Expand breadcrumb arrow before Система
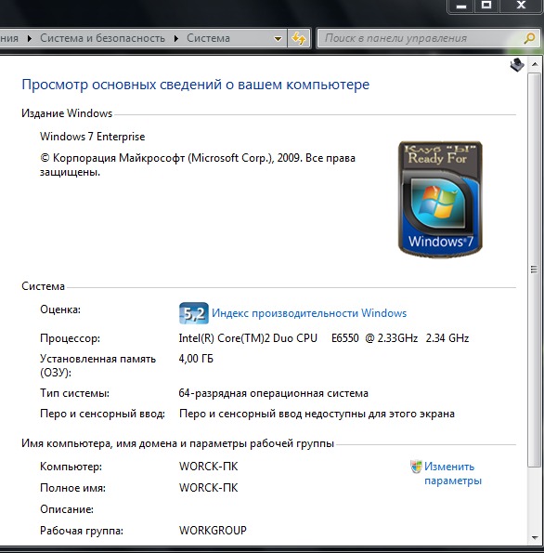 (x=176, y=38)
